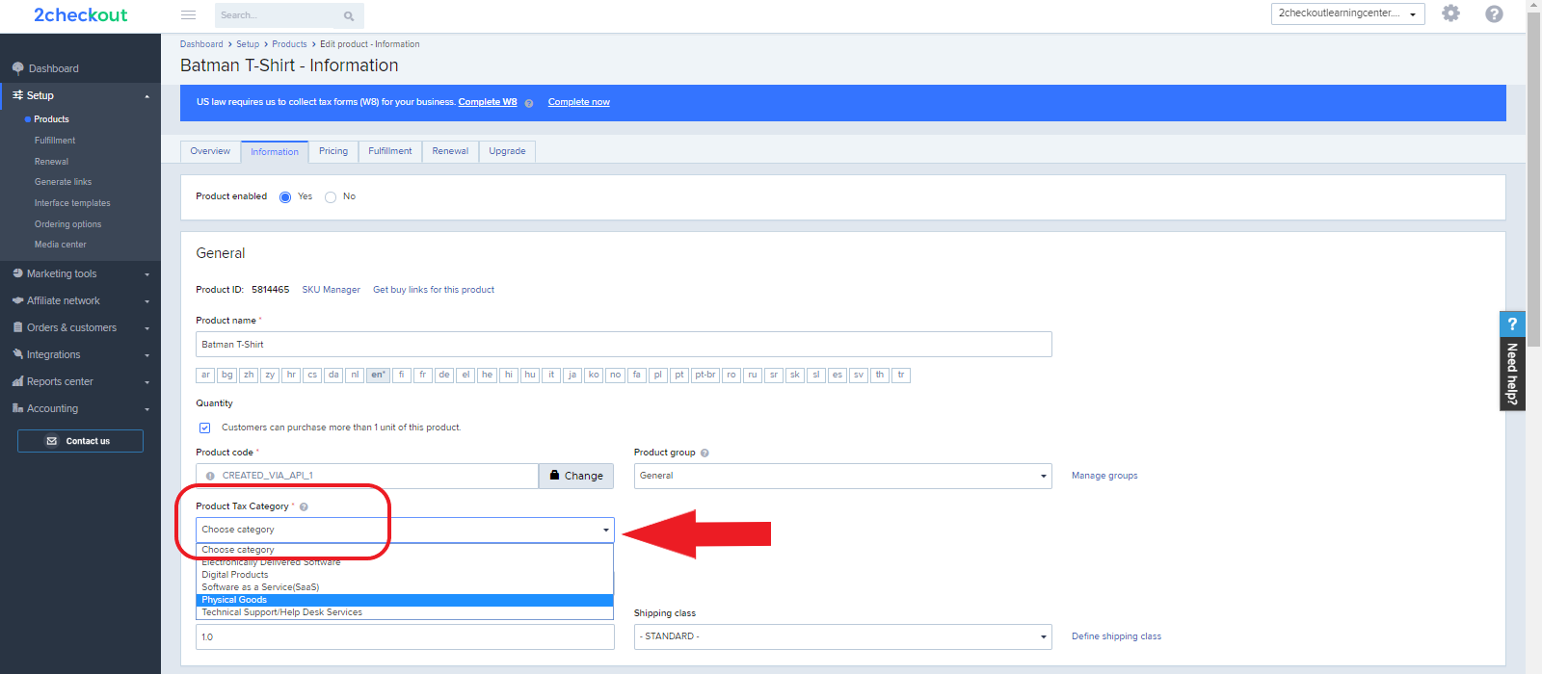Open the Product Tax Category dropdown
This screenshot has width=1542, height=674.
click(405, 530)
